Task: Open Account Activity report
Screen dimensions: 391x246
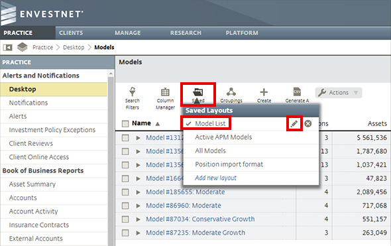Action: [33, 212]
